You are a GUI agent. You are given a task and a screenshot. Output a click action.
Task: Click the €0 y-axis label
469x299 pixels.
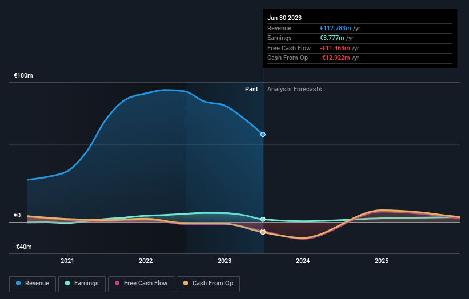[17, 215]
